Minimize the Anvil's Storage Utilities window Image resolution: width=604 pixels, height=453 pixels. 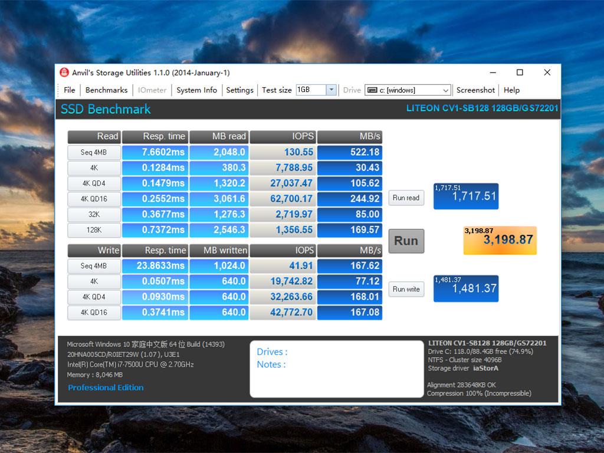[493, 73]
